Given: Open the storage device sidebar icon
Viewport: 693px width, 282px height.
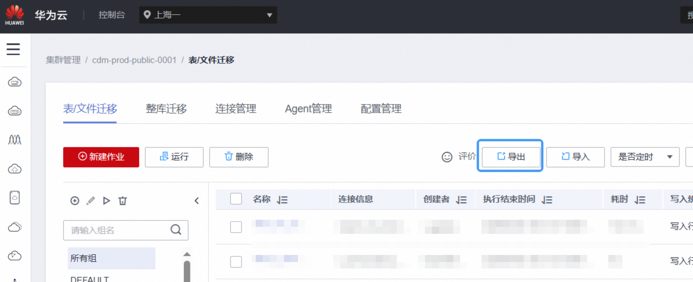Looking at the screenshot, I should (15, 197).
